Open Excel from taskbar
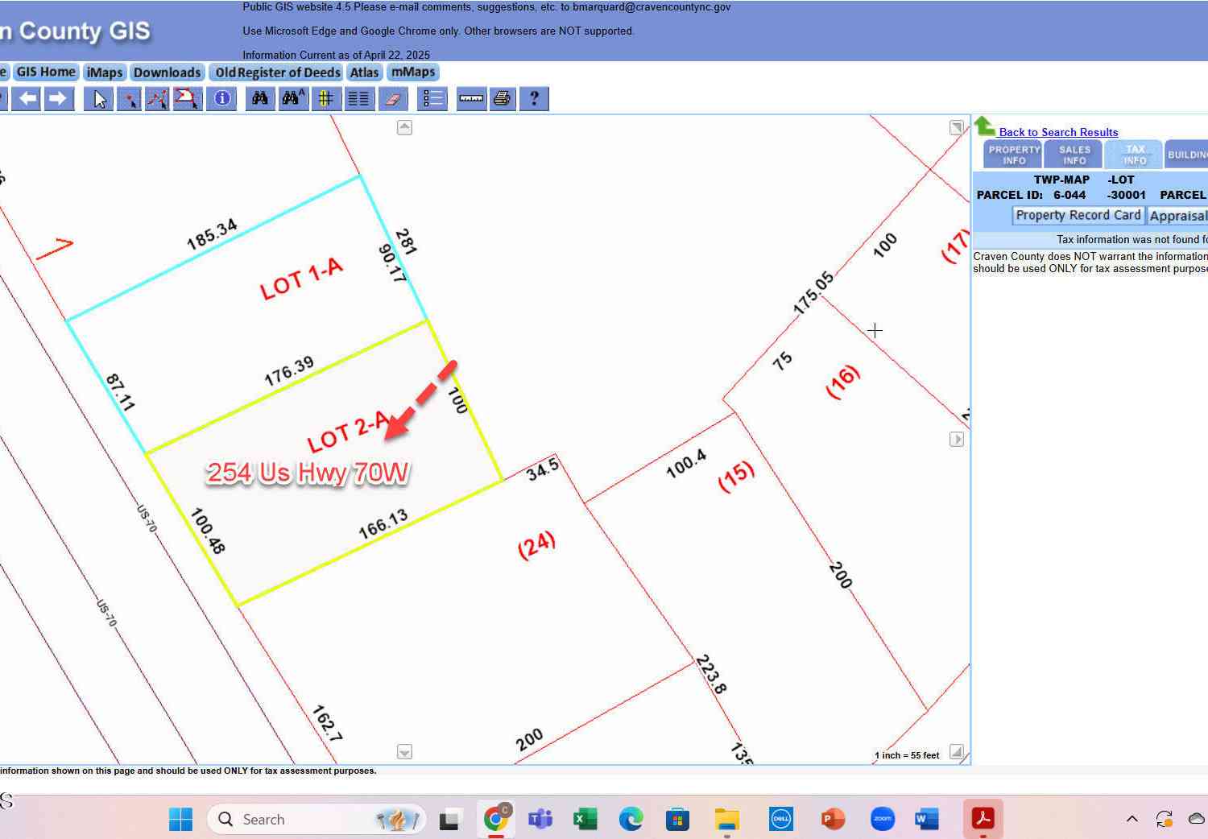The height and width of the screenshot is (839, 1208). click(x=585, y=820)
